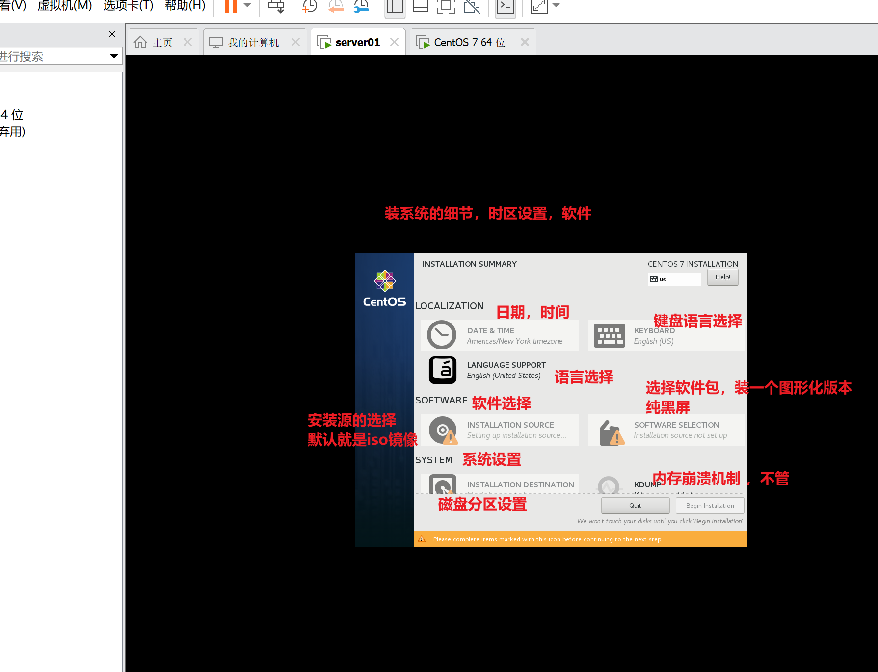Open the snapshot manager with wrench icon
The image size is (878, 672).
[361, 6]
